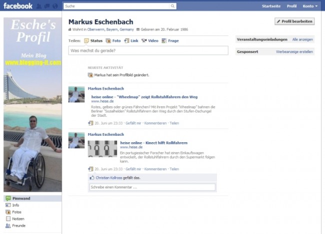Click the Germany location link
This screenshot has width=325, height=234.
pos(126,29)
